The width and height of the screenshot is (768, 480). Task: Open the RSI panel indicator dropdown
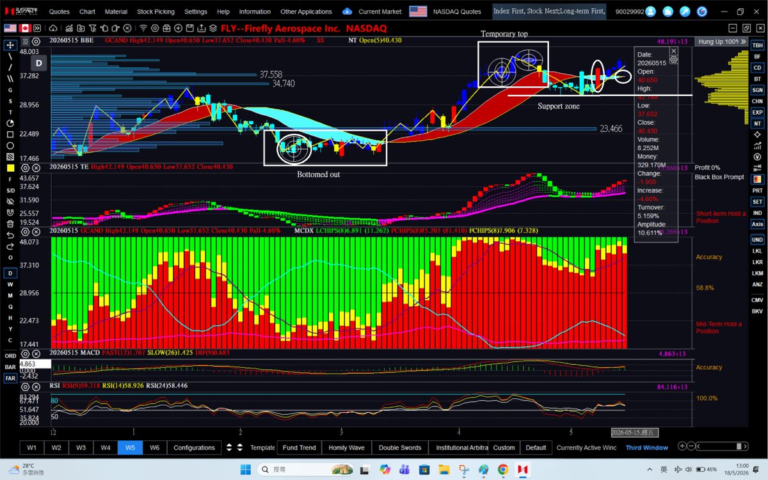click(26, 387)
